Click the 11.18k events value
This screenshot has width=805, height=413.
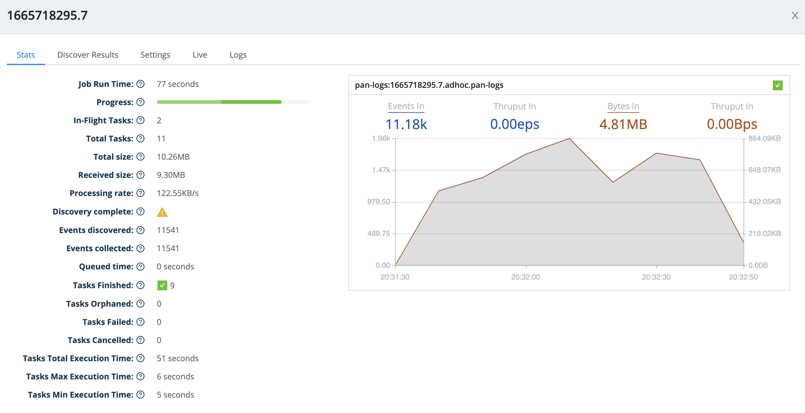click(x=406, y=124)
